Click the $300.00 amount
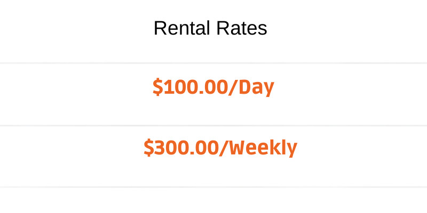 181,148
